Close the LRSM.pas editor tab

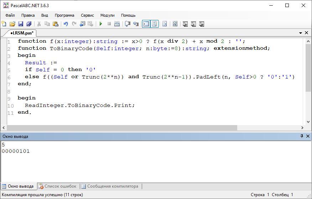(306, 33)
